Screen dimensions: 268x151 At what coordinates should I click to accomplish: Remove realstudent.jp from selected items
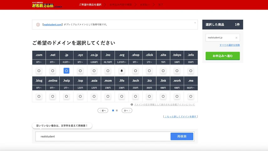point(236,38)
